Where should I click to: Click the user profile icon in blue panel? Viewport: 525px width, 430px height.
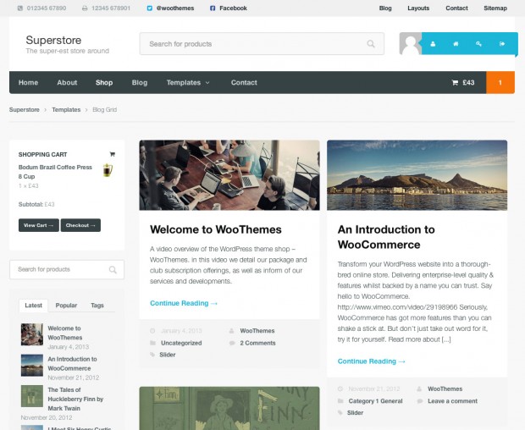(x=433, y=44)
